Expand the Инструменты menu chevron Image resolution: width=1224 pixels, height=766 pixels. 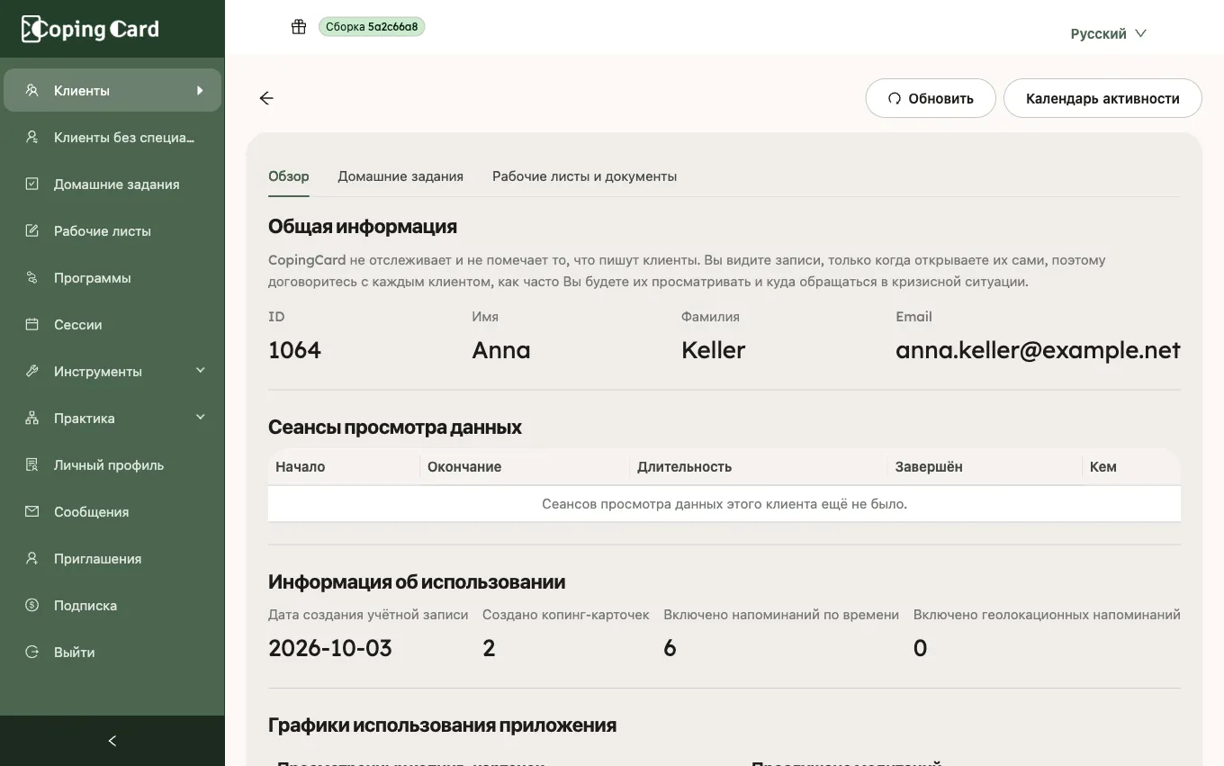(201, 370)
